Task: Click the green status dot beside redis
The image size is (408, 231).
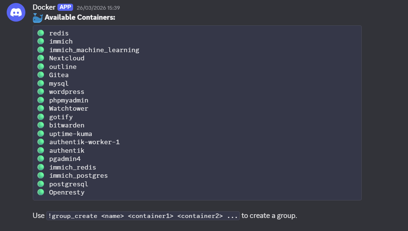Action: pyautogui.click(x=41, y=33)
